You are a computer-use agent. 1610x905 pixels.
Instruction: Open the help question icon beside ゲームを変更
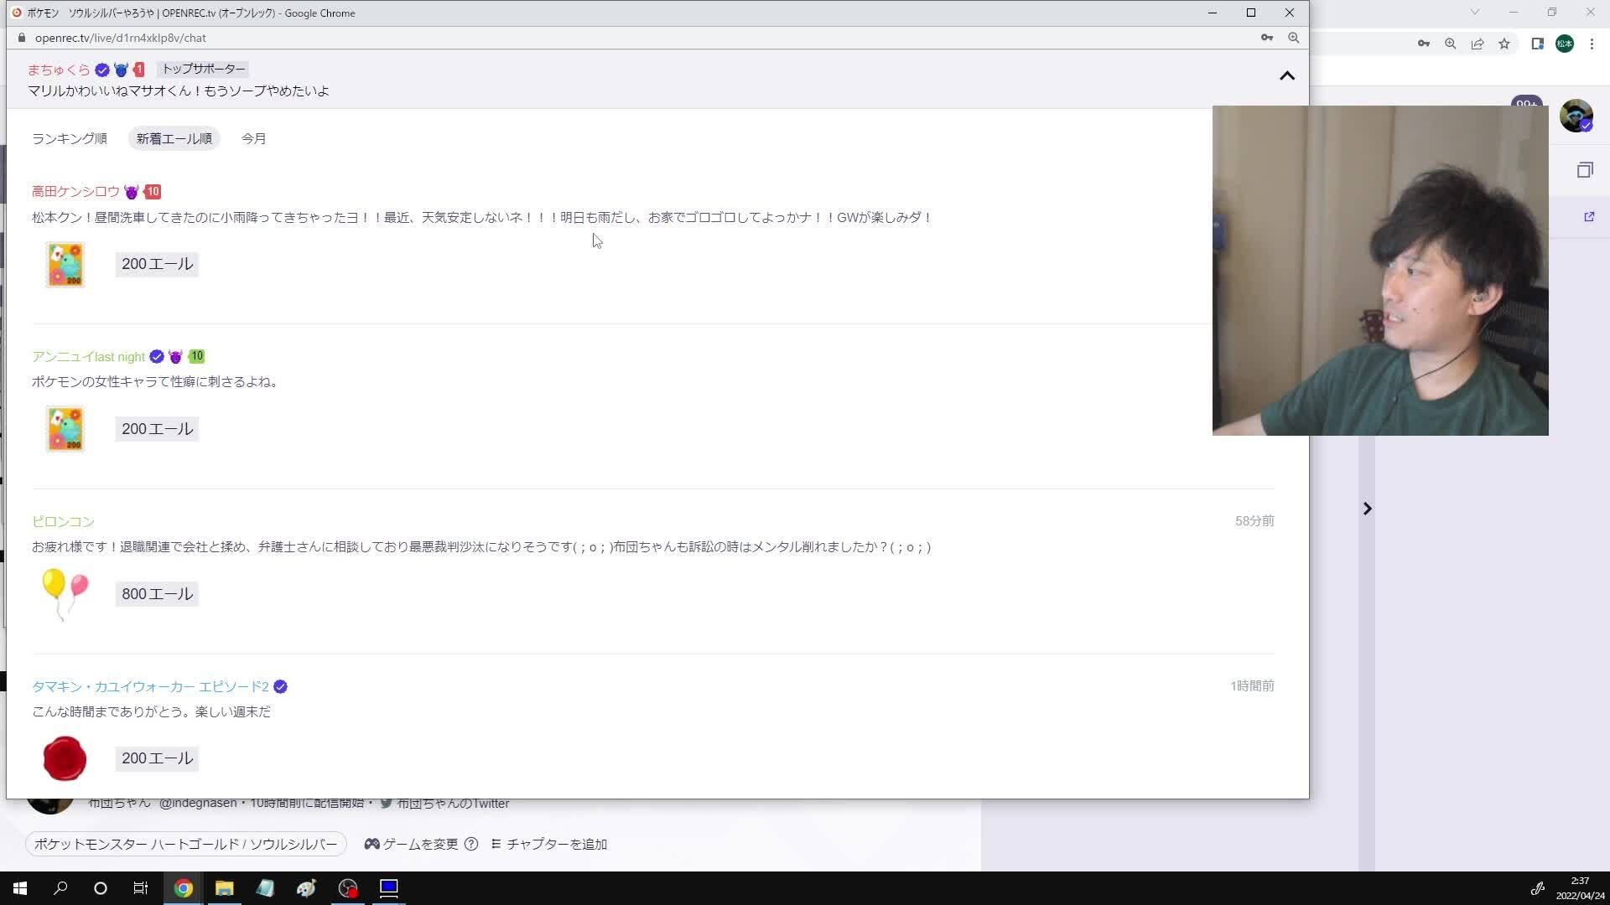coord(471,844)
